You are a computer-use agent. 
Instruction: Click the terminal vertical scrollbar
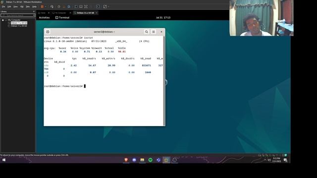(164, 81)
